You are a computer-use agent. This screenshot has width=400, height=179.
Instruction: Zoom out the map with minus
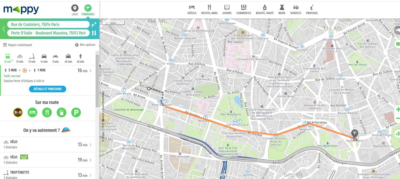coord(398,118)
